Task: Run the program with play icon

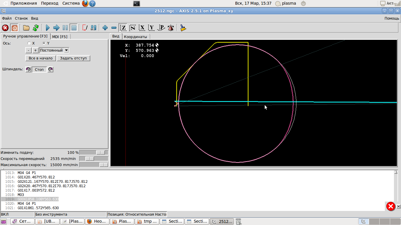Action: (48, 28)
